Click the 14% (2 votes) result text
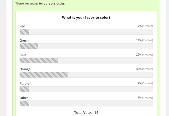 coord(144,40)
